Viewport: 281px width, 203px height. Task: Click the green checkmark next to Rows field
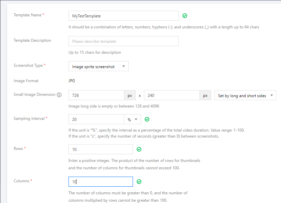point(139,149)
